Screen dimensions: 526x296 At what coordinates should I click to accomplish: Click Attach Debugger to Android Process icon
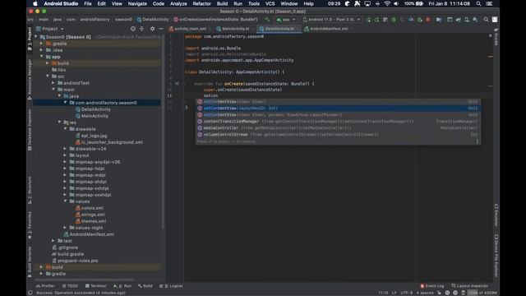click(x=420, y=20)
